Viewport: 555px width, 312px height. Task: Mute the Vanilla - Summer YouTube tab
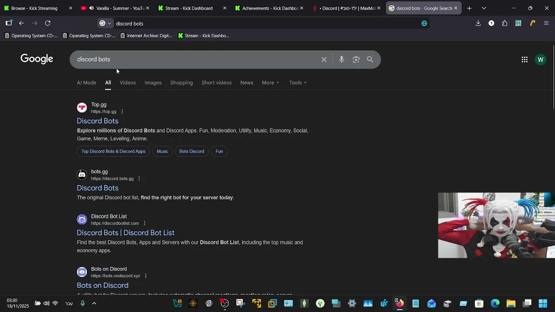coord(91,8)
